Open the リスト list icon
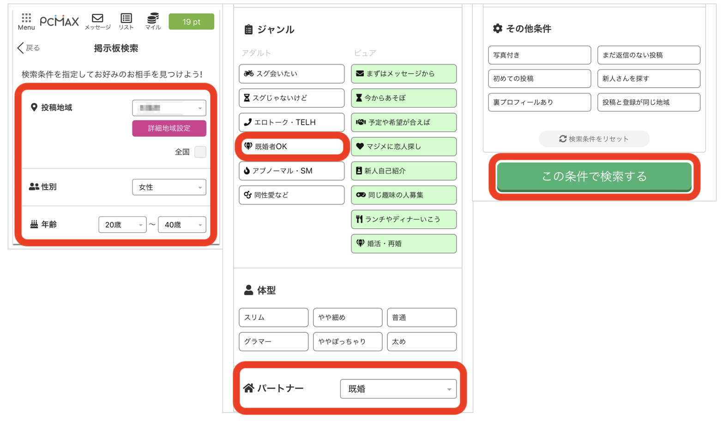 (126, 21)
